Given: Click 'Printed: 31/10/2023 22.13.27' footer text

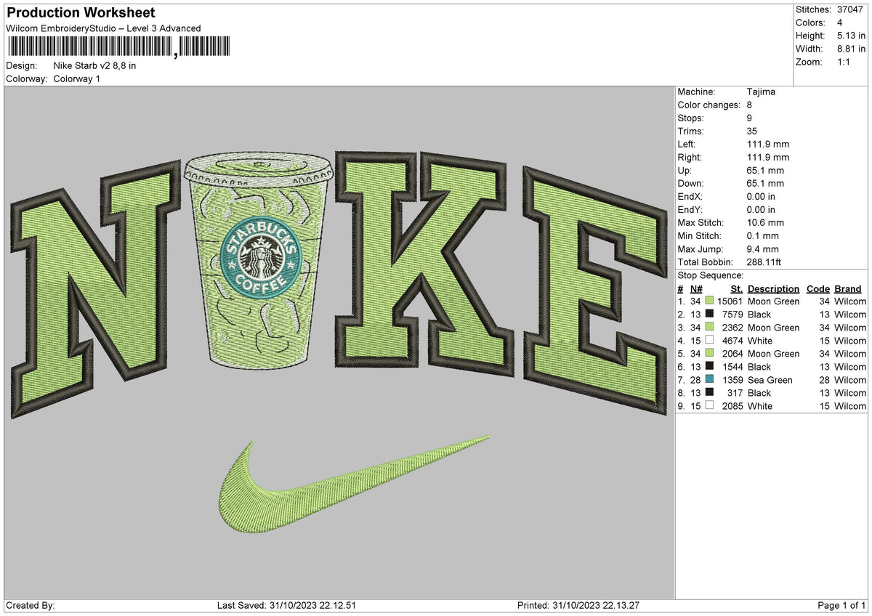Looking at the screenshot, I should click(578, 605).
